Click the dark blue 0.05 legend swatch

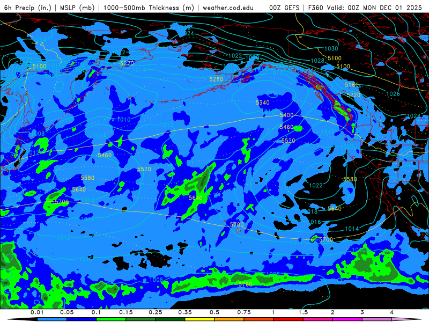(x=82, y=319)
